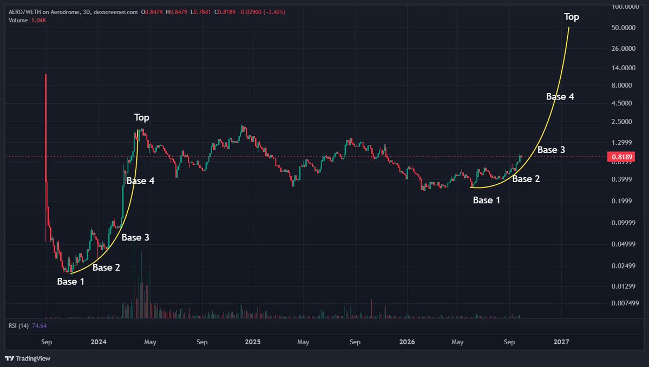
Task: Click the 14.0000 price axis label
Action: click(624, 68)
